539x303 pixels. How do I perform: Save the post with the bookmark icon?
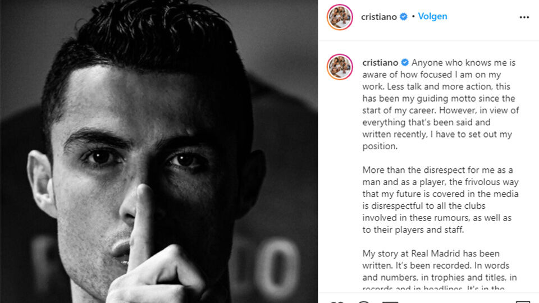[523, 302]
